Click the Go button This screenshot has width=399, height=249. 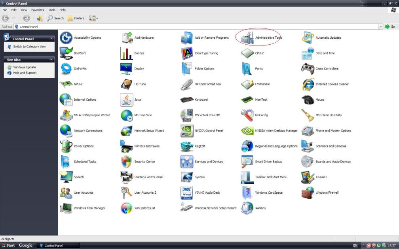[x=390, y=27]
